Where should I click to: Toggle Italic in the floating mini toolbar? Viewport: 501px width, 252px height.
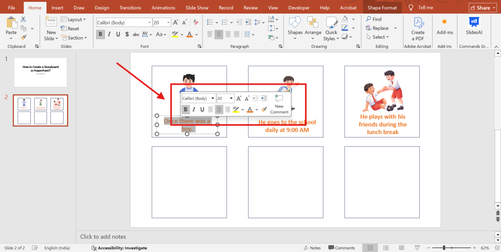194,109
